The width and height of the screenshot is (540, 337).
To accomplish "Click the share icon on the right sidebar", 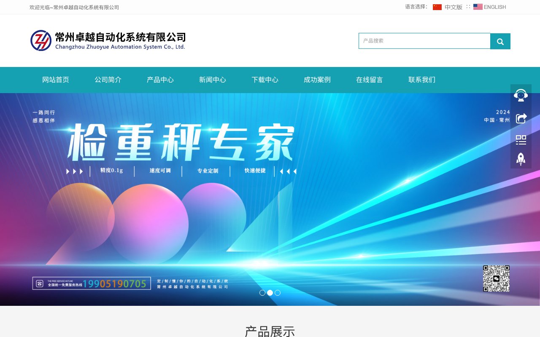I will tap(521, 118).
